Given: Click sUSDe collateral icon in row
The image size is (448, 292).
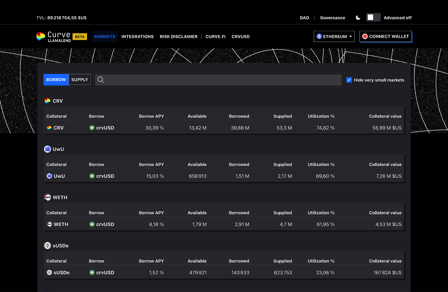Looking at the screenshot, I should (x=49, y=272).
